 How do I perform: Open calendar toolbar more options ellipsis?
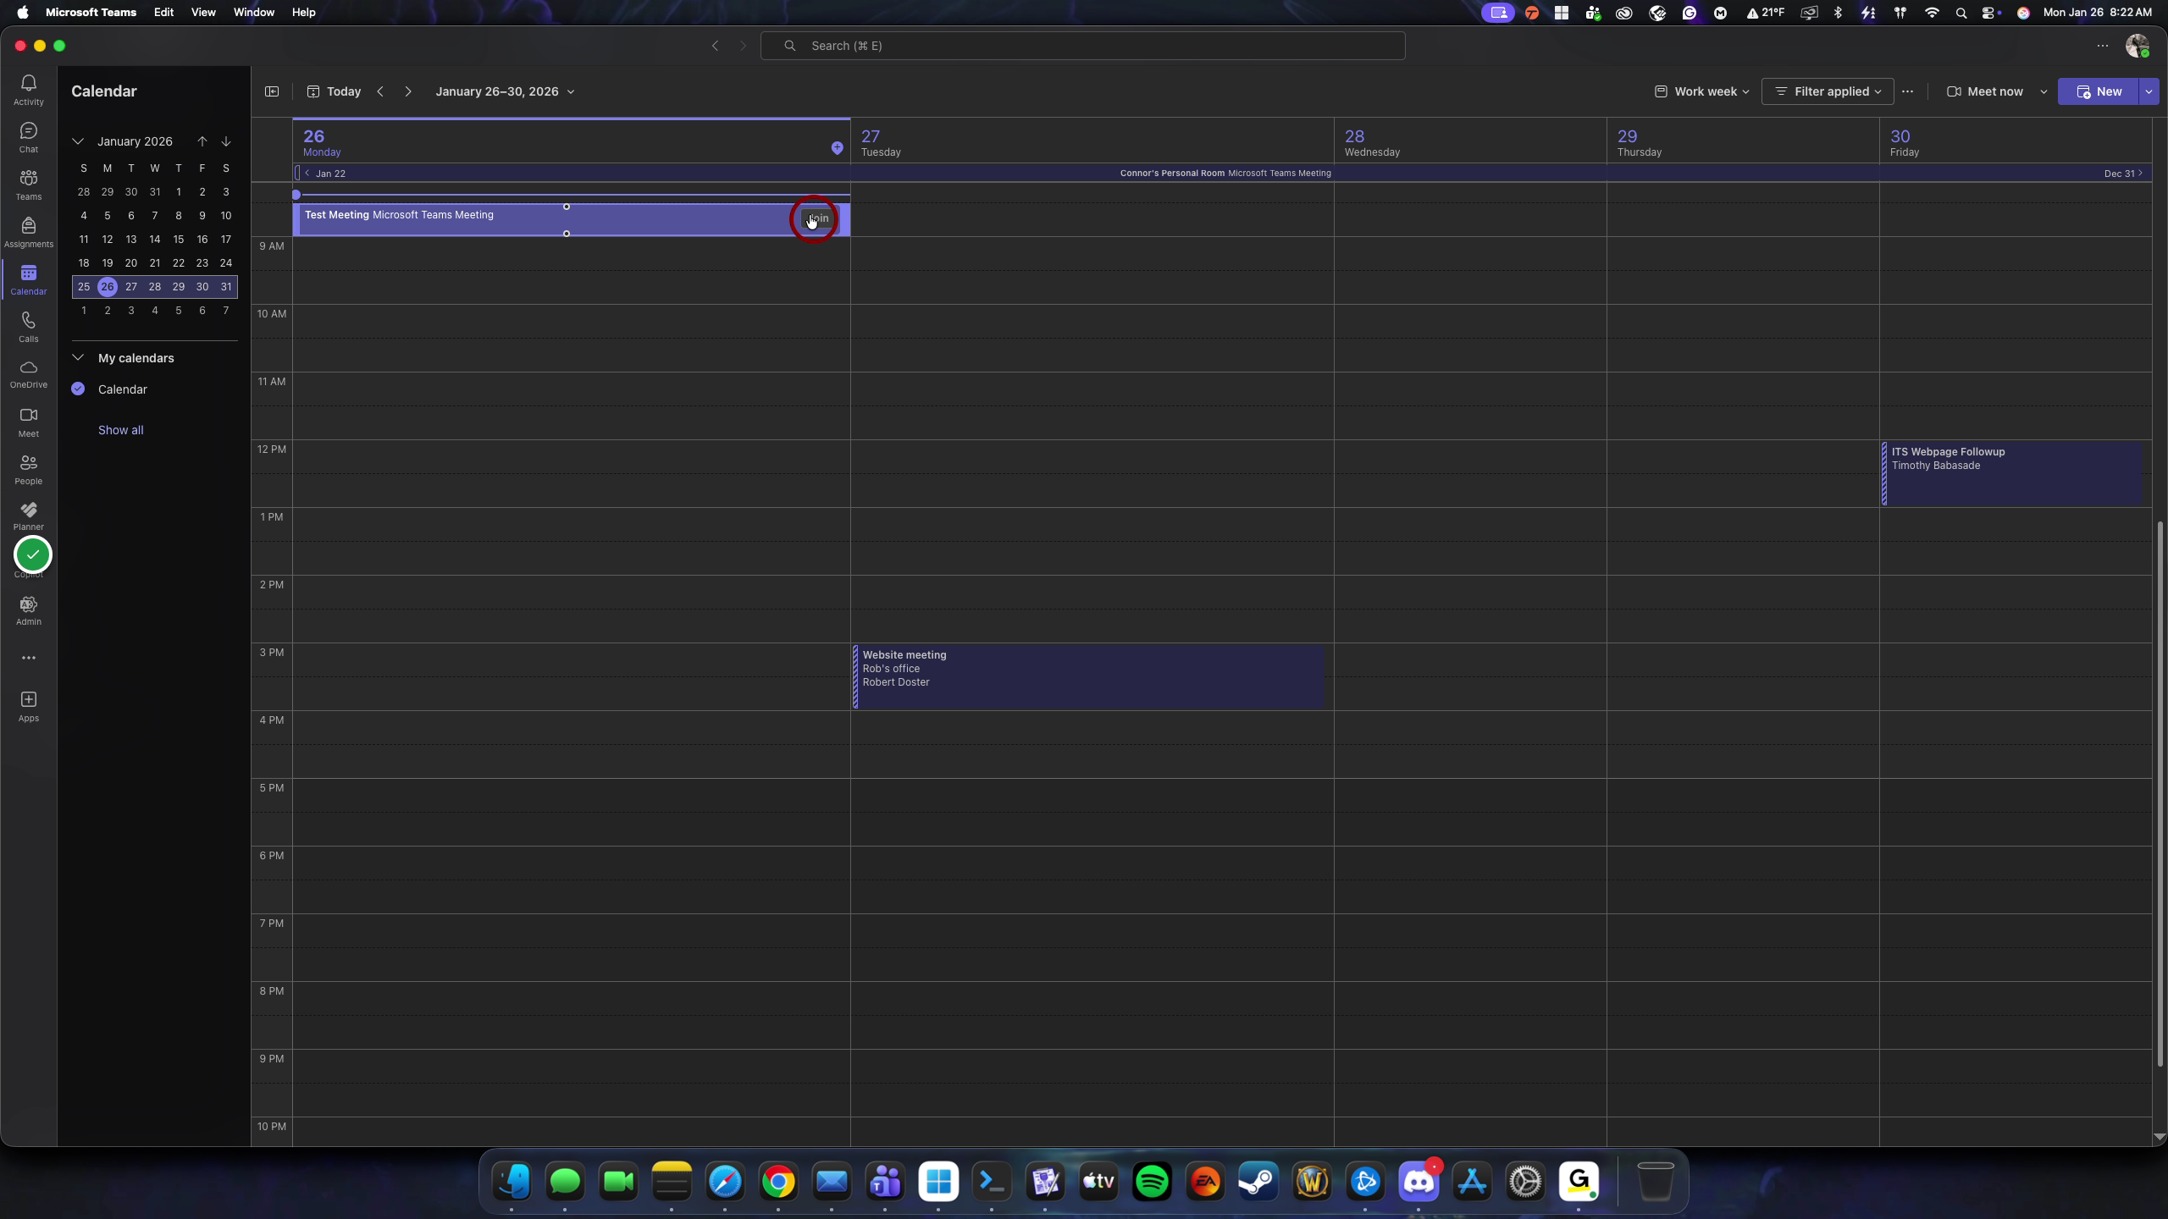click(x=1907, y=91)
